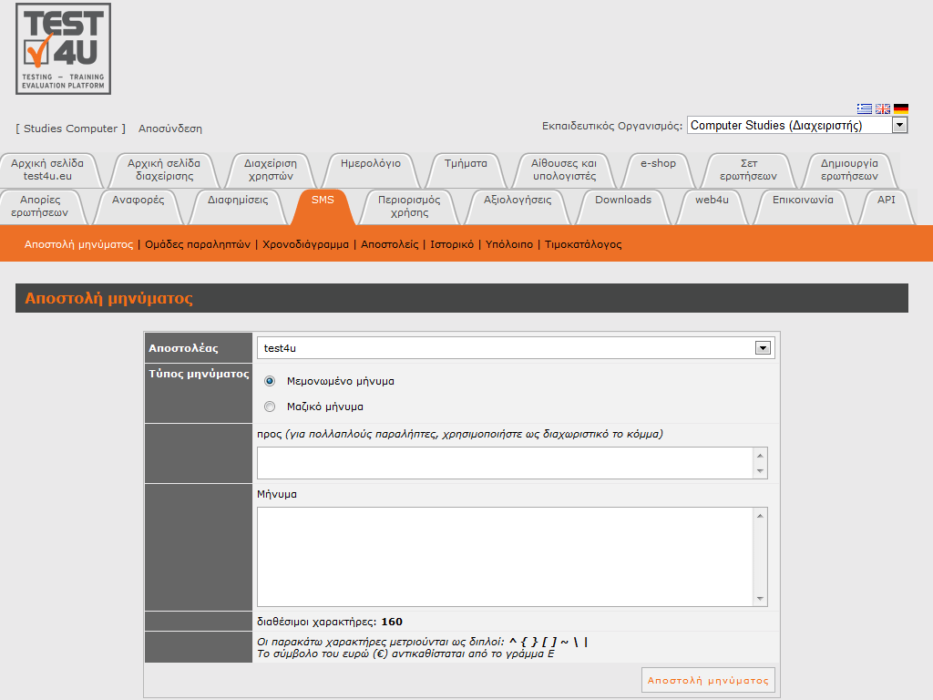Image resolution: width=933 pixels, height=700 pixels.
Task: Open the Αποστολέας test4u dropdown
Action: 515,348
